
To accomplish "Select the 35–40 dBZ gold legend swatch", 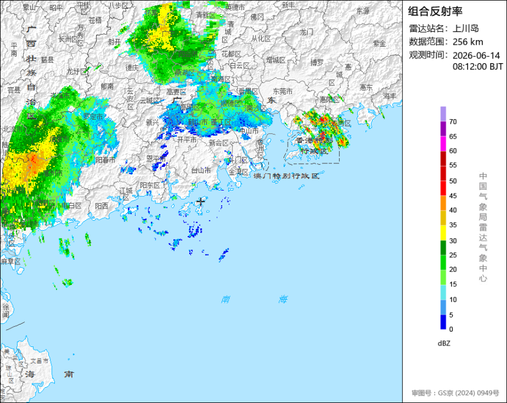I will pyautogui.click(x=443, y=218).
